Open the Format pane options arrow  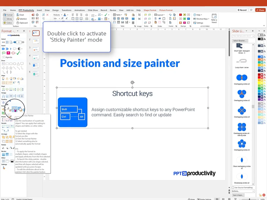[x=18, y=31]
